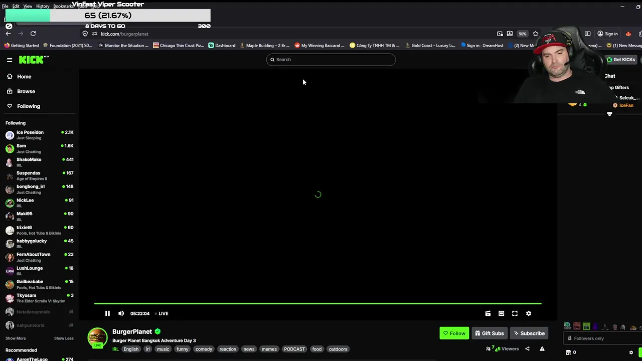Image resolution: width=642 pixels, height=361 pixels.
Task: Expand the top gifters chevron in chat
Action: point(610,114)
